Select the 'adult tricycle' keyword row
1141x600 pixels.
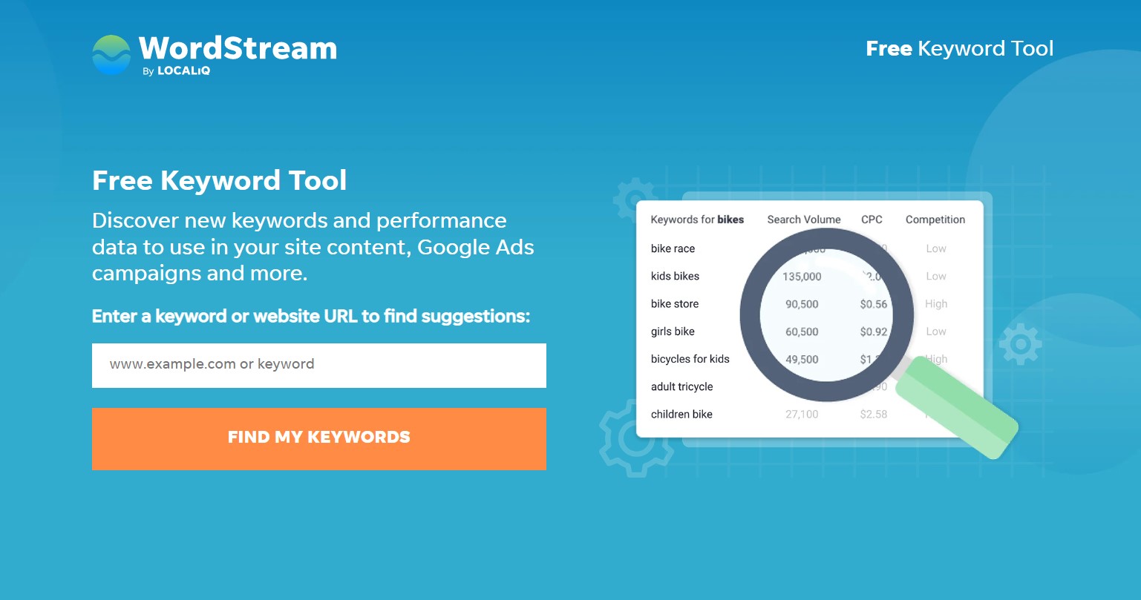point(809,386)
